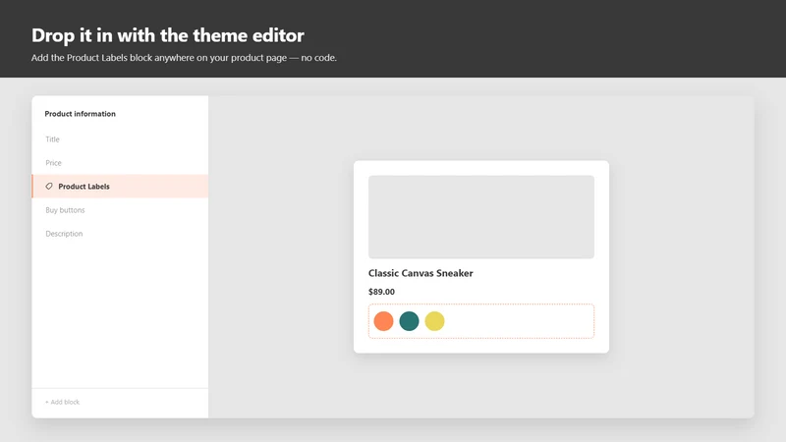Viewport: 786px width, 442px height.
Task: Click the subtitle about adding Product Labels block
Action: click(x=184, y=58)
